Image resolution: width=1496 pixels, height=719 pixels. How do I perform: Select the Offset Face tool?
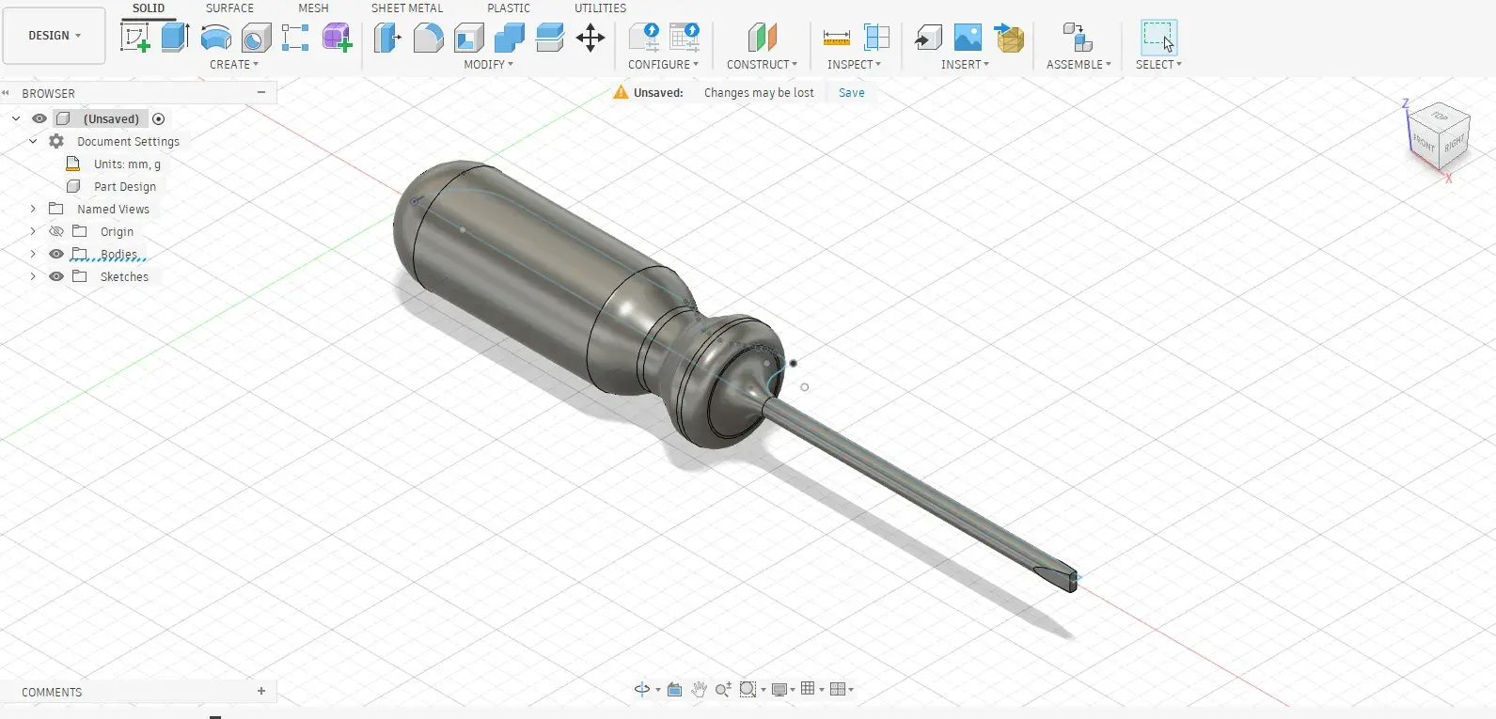click(549, 38)
